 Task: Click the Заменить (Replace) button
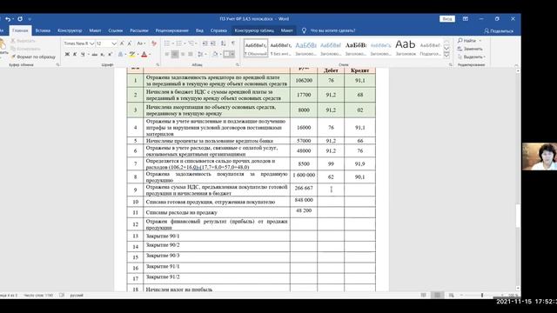[470, 49]
